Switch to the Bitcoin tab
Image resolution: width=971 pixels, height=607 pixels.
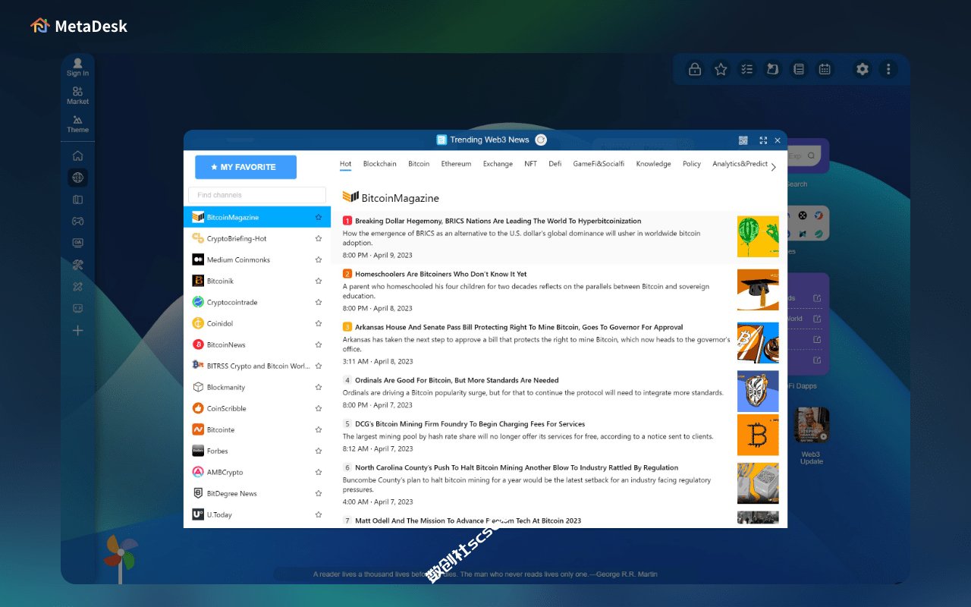click(419, 164)
